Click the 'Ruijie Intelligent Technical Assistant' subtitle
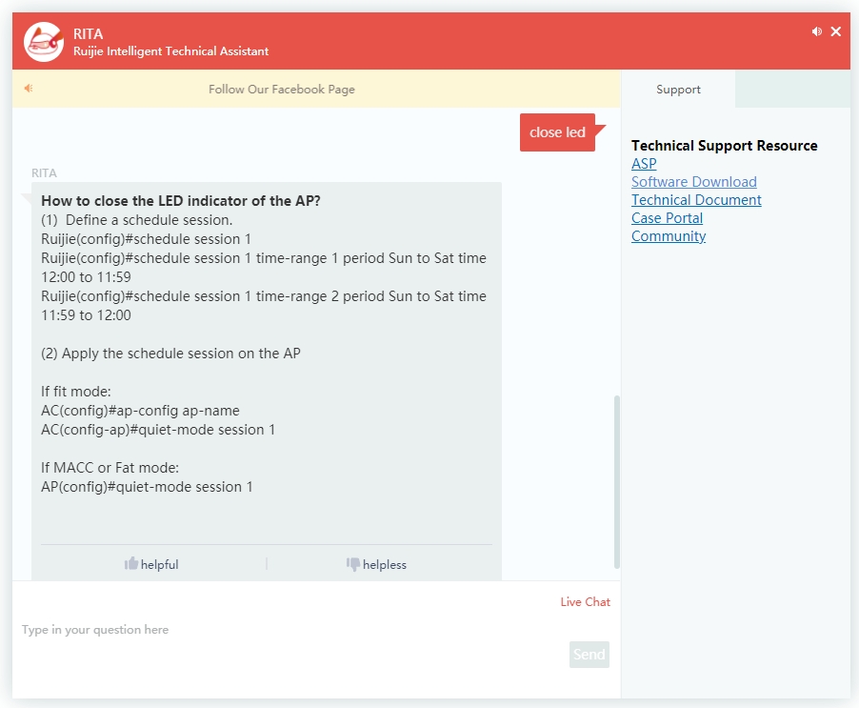859x708 pixels. (x=170, y=51)
